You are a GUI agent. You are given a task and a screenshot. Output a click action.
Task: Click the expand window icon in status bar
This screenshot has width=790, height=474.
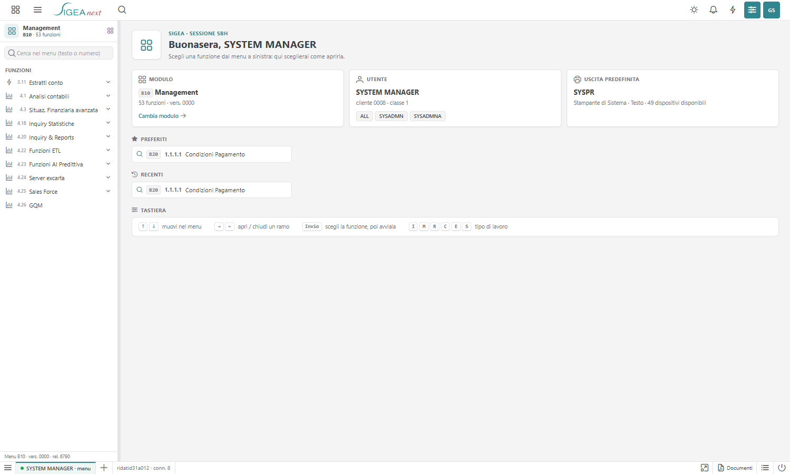(705, 468)
